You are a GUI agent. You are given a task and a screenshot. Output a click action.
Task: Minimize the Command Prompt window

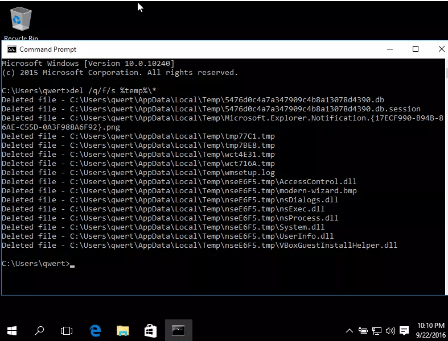(x=389, y=49)
